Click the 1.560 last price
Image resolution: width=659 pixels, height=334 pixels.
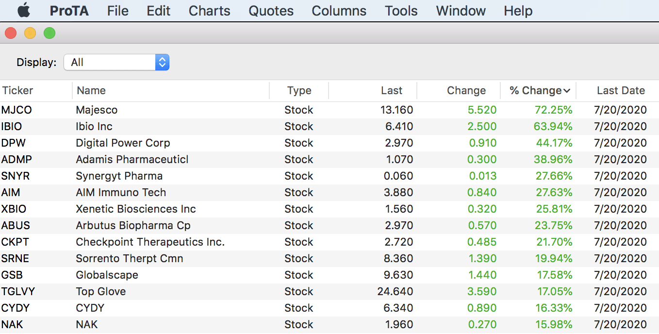click(x=398, y=209)
